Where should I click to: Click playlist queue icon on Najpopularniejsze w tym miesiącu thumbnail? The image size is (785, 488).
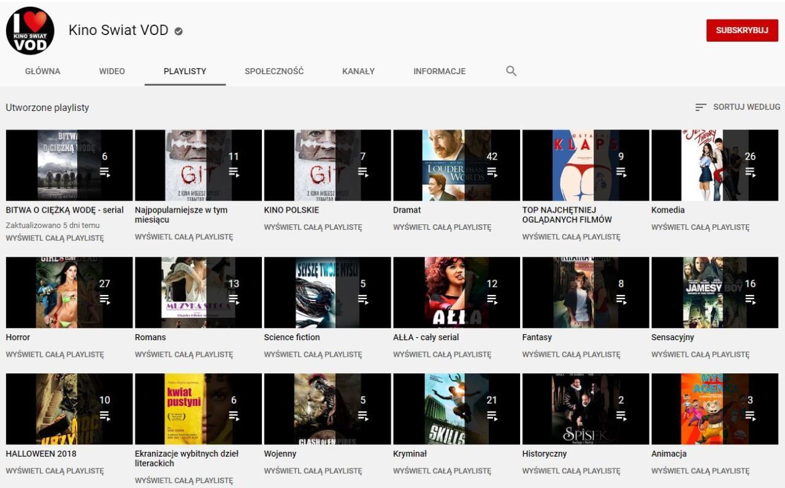click(234, 172)
